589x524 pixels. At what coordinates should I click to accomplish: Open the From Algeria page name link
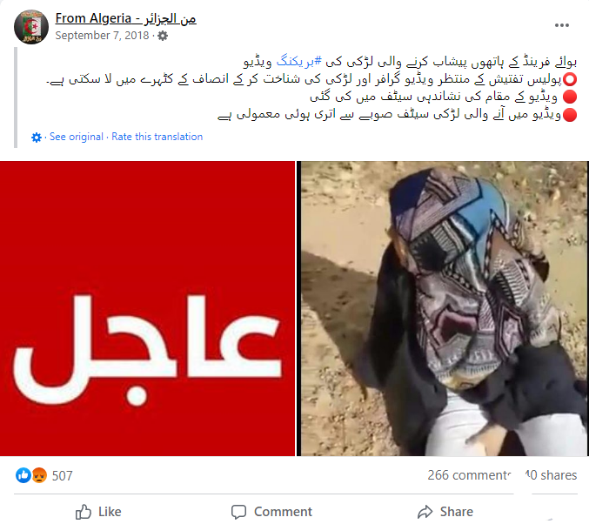tap(125, 18)
